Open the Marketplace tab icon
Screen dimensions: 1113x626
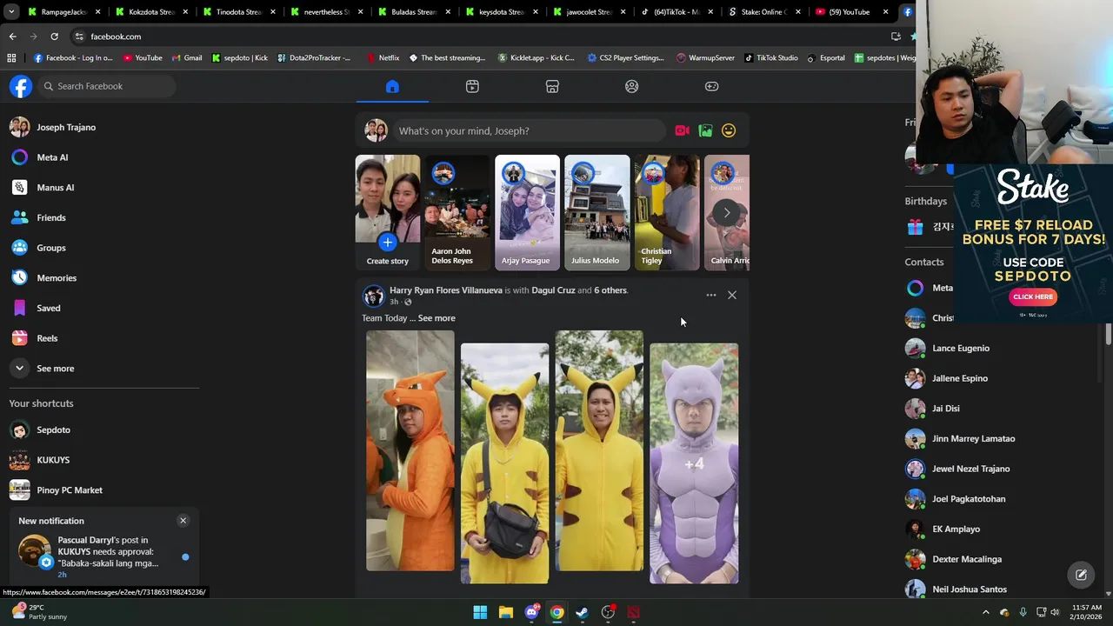(x=552, y=86)
